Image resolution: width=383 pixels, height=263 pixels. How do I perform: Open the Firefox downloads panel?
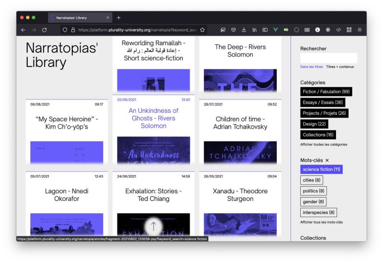[244, 30]
